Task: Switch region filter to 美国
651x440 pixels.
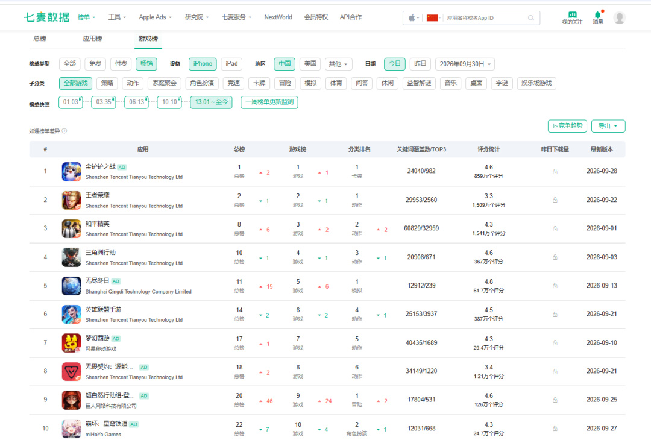Action: 310,64
